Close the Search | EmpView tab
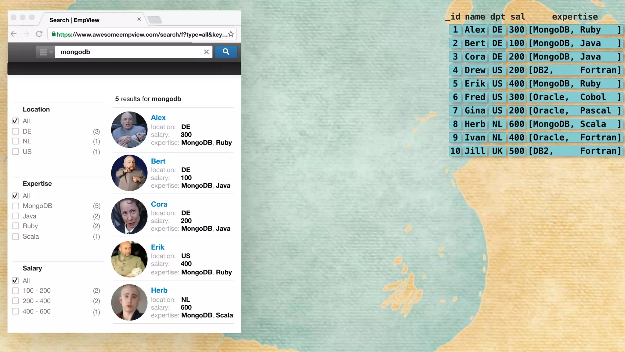 point(139,19)
